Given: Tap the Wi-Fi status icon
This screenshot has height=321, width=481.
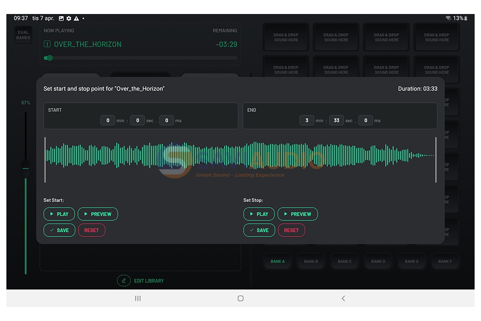Looking at the screenshot, I should click(x=448, y=18).
